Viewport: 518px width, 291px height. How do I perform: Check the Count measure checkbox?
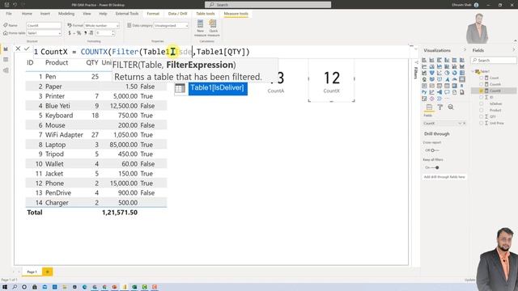(481, 78)
